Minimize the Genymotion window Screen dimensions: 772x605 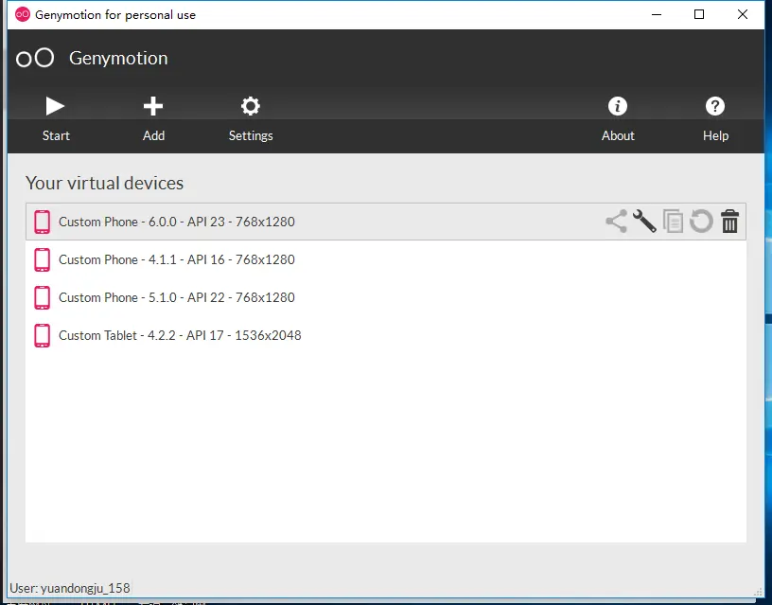657,14
